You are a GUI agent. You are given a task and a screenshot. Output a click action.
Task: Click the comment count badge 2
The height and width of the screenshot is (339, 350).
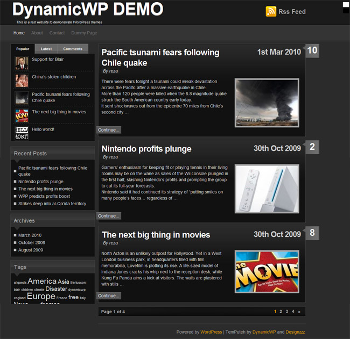(312, 147)
